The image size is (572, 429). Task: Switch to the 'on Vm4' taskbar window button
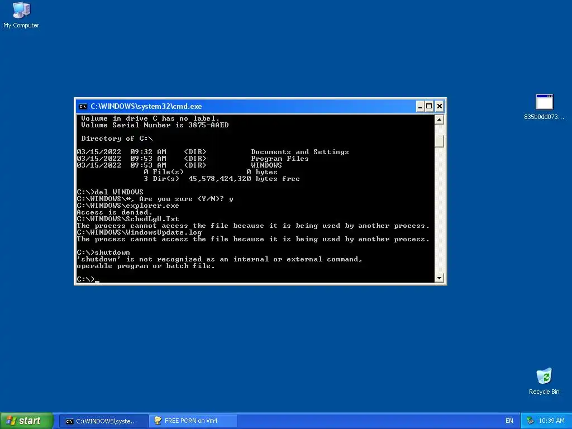(x=193, y=421)
